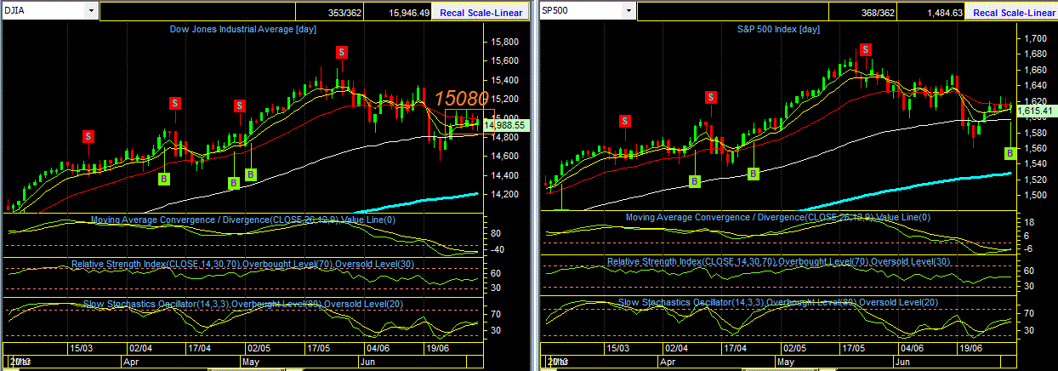
Task: Click SP500 Moving Average Convergence / Divergence label
Action: click(x=779, y=217)
